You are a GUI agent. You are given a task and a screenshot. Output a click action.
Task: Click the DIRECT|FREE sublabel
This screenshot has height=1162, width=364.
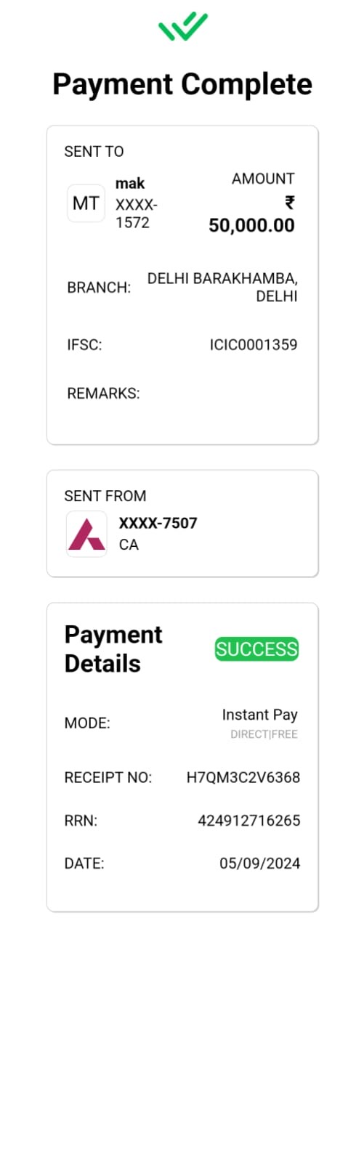pyautogui.click(x=264, y=734)
